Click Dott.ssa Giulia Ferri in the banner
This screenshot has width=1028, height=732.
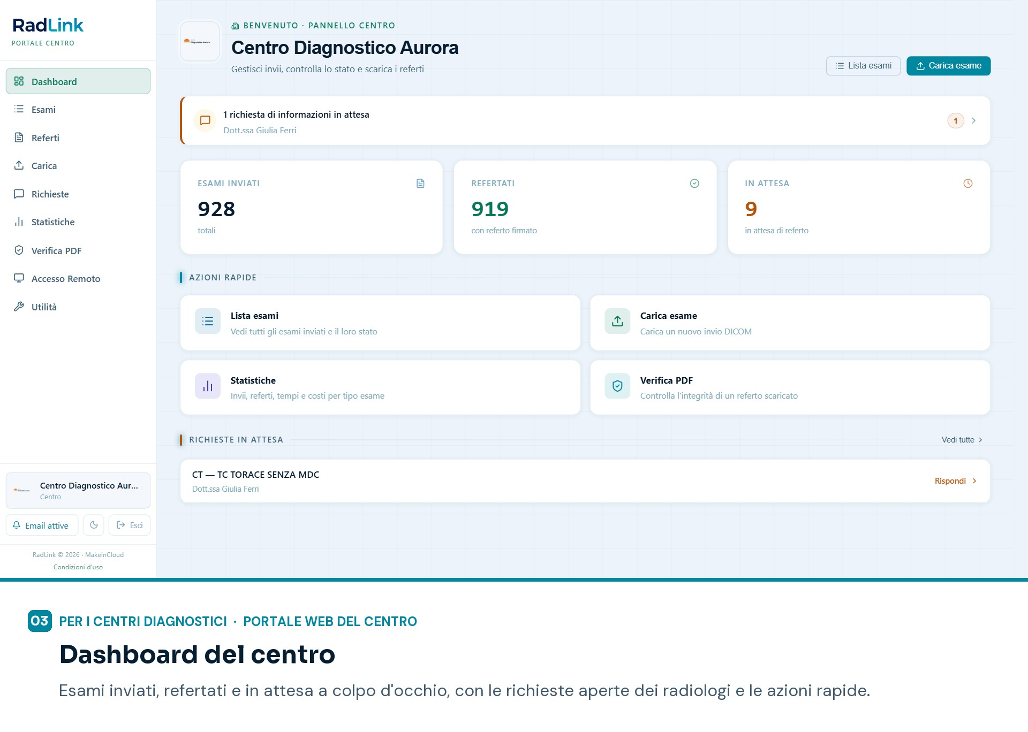tap(260, 131)
